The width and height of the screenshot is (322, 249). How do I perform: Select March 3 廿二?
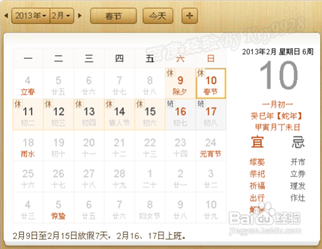[x=211, y=177]
